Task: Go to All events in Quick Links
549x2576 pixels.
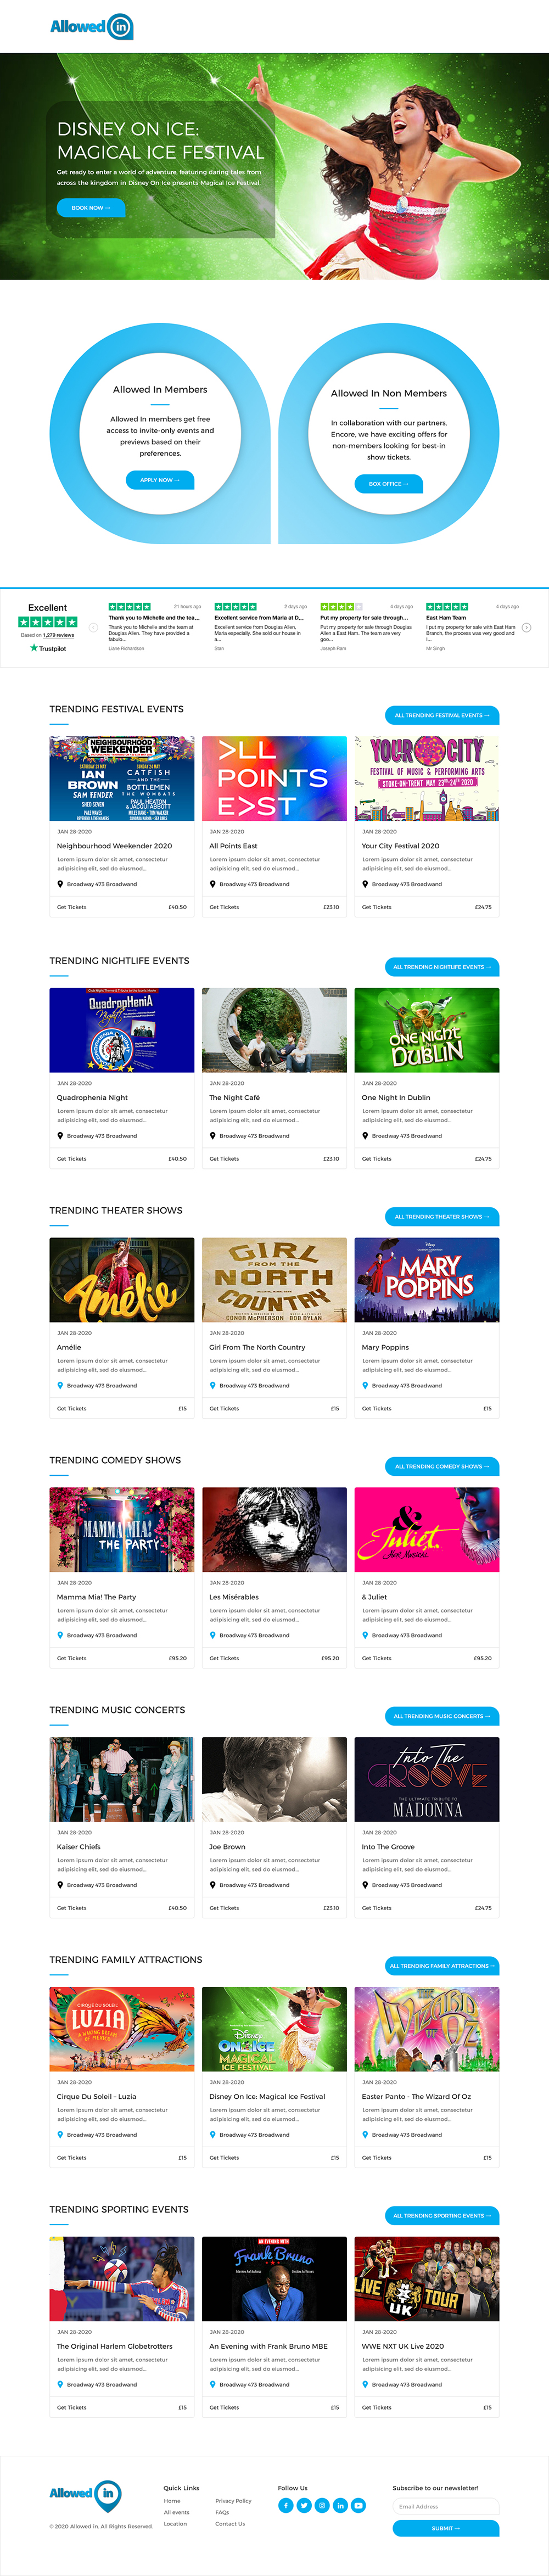Action: (176, 2512)
